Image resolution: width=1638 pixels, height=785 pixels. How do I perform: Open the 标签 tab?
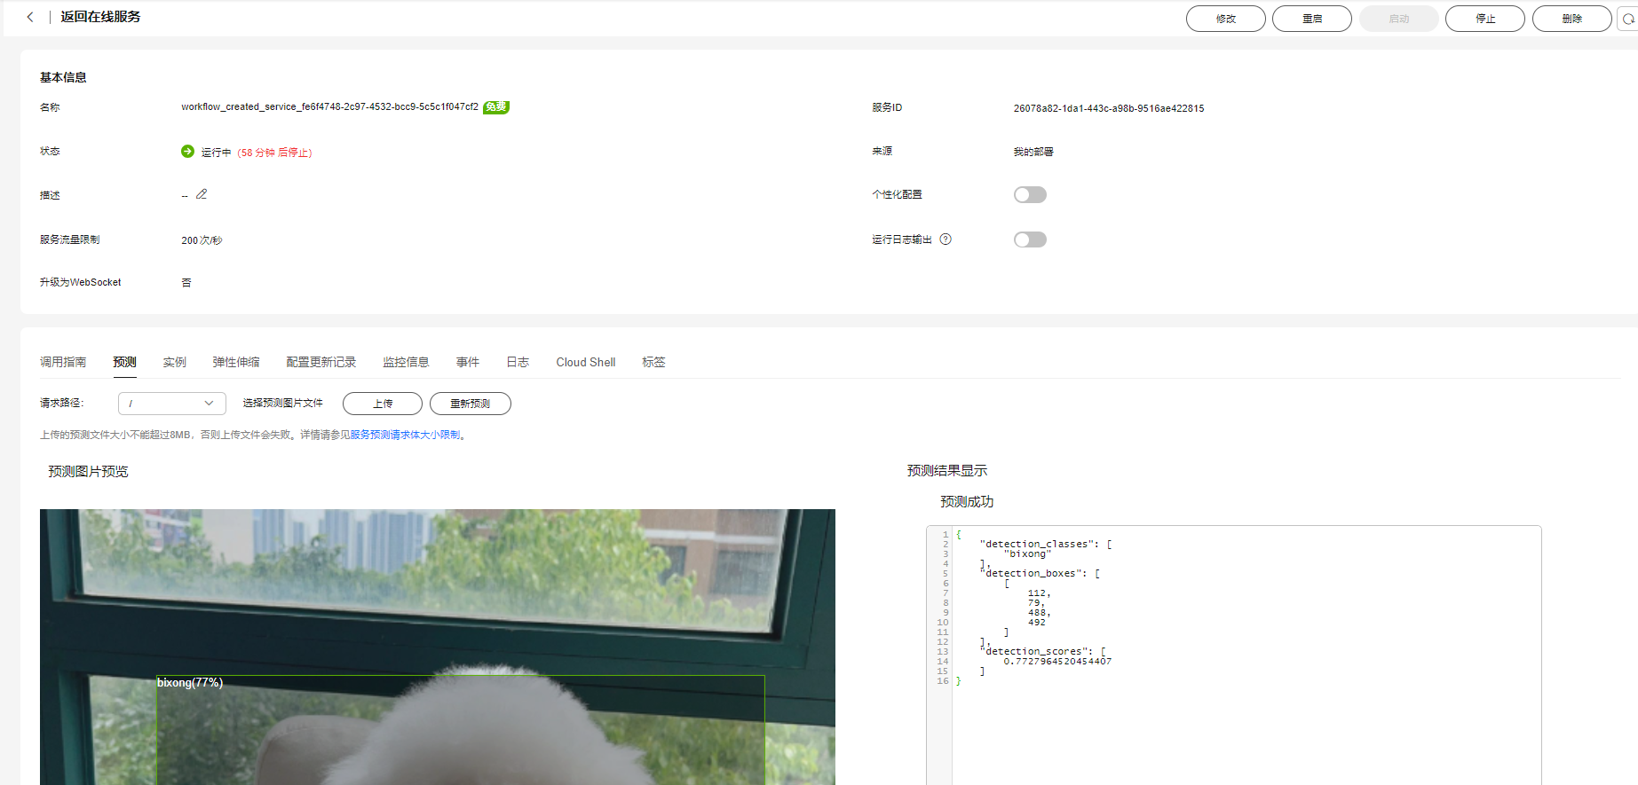pos(653,362)
